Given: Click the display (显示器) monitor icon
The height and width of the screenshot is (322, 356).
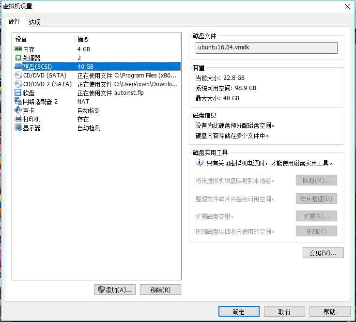Looking at the screenshot, I should pos(18,127).
